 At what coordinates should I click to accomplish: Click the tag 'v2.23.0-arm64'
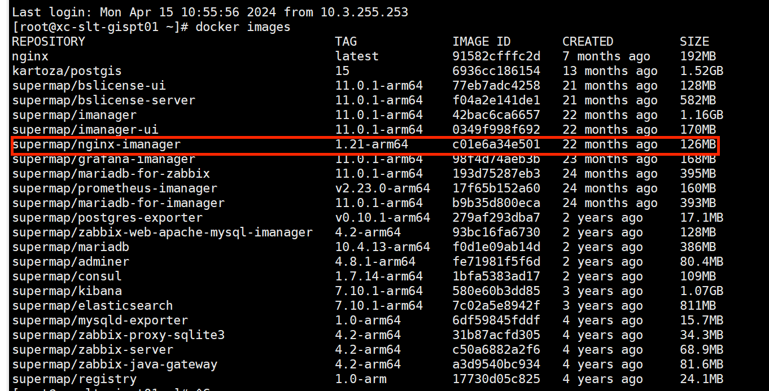coord(383,188)
